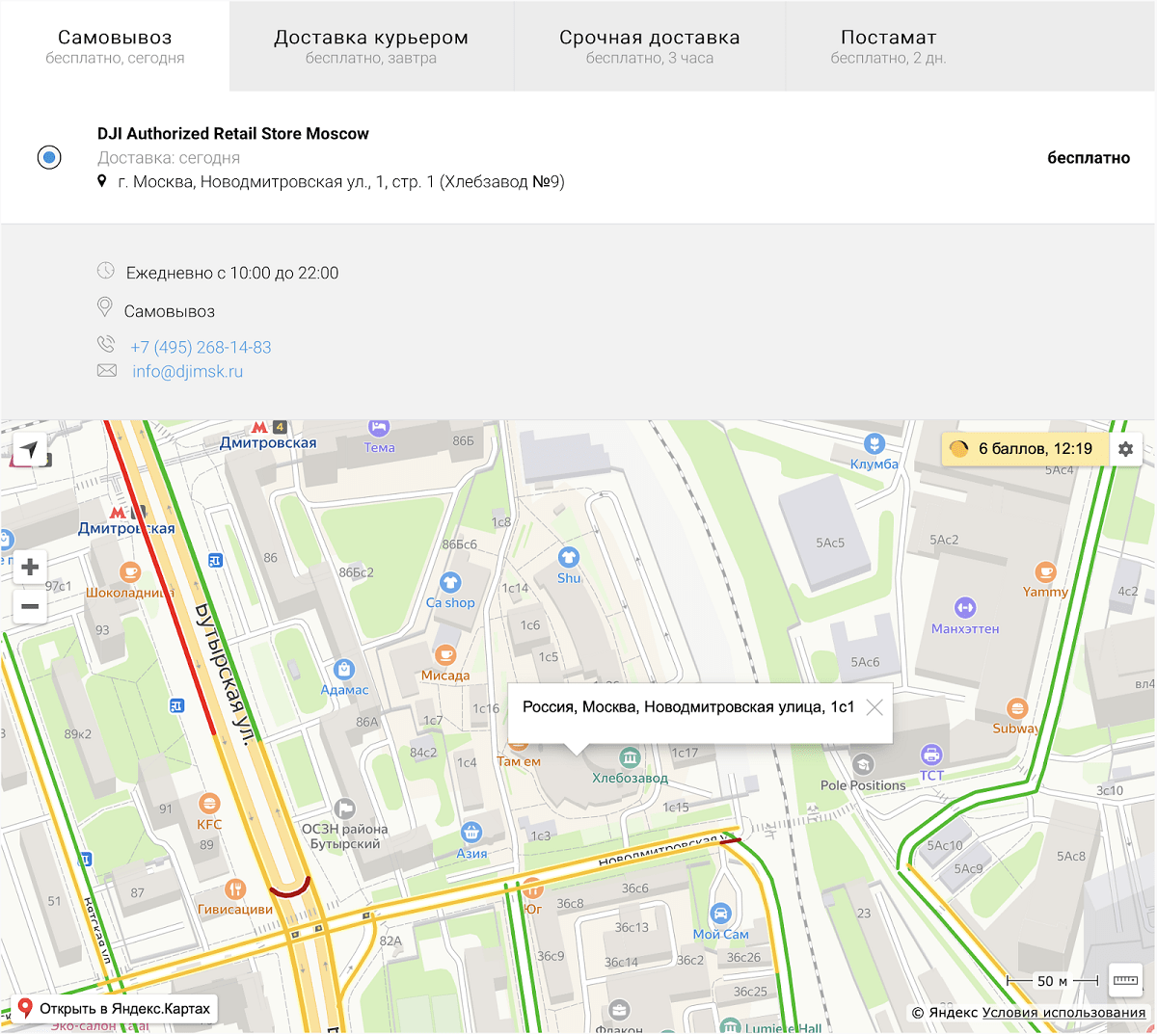Click Открыть в Яндекс.Картах button
The width and height of the screenshot is (1157, 1034).
click(x=114, y=1009)
